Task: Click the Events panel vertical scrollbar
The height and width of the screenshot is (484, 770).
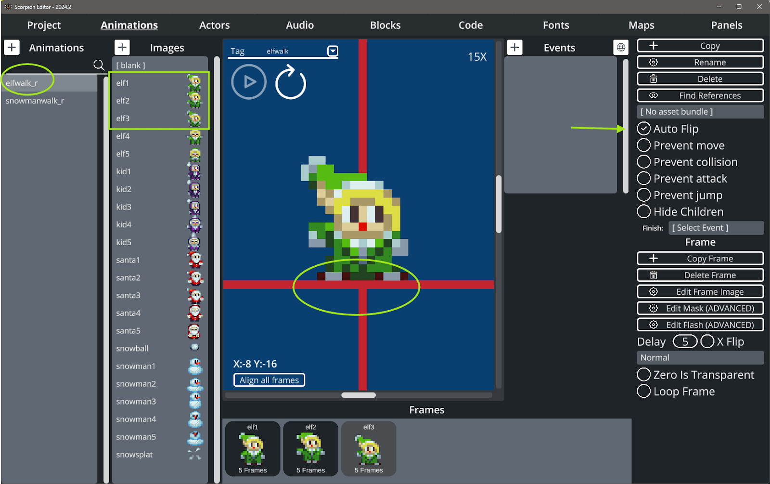Action: pyautogui.click(x=626, y=126)
